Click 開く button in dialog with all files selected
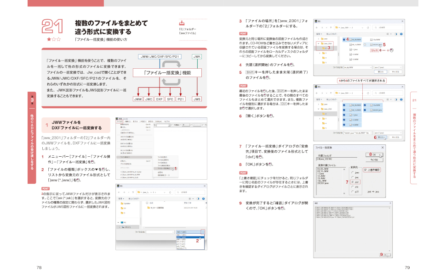Image resolution: width=446 pixels, height=275 pixels. click(381, 137)
